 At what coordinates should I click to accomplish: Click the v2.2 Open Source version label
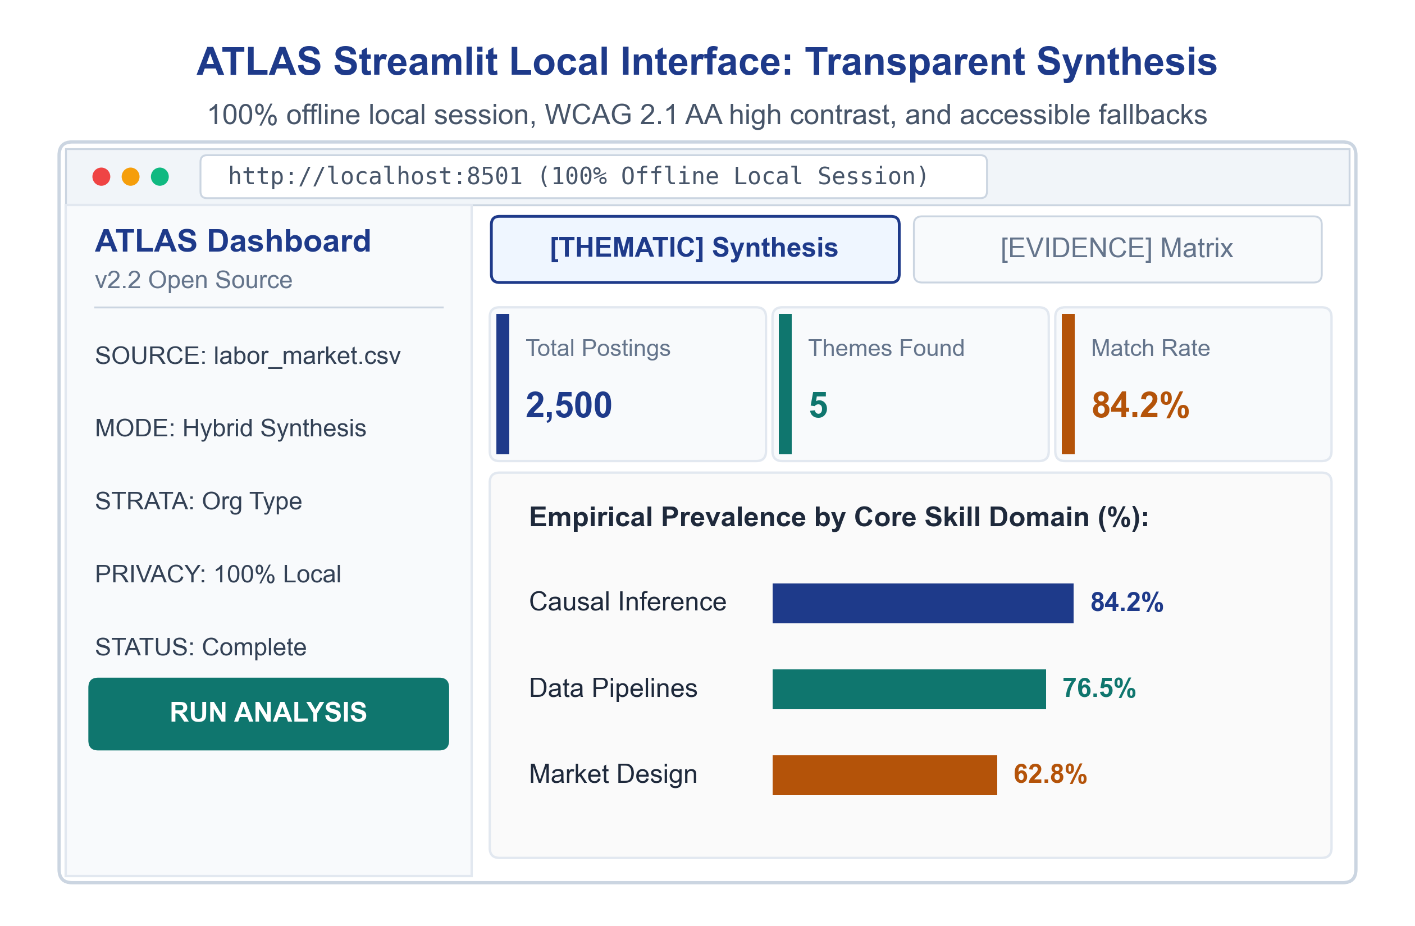(x=194, y=280)
